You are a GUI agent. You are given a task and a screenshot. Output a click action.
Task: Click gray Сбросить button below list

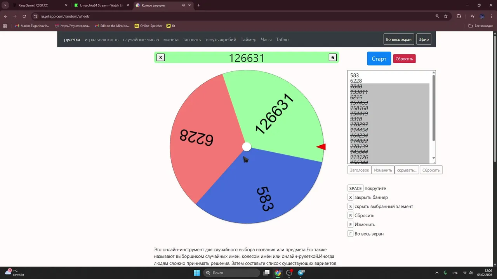pos(431,170)
